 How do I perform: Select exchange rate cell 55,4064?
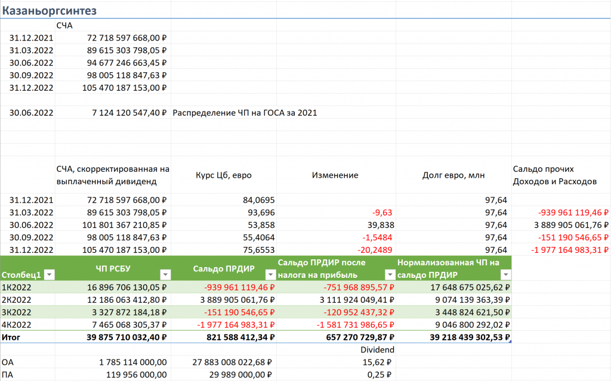pos(259,237)
